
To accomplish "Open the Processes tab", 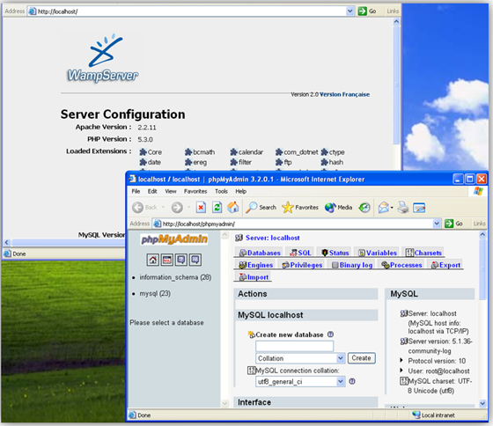I will tap(401, 265).
